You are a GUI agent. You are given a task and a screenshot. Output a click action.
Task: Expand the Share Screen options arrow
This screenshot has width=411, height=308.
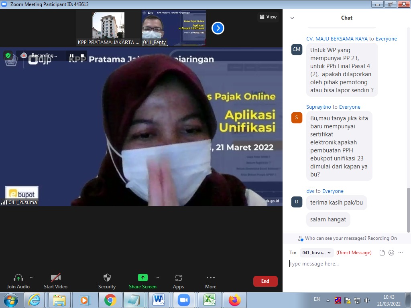(158, 278)
